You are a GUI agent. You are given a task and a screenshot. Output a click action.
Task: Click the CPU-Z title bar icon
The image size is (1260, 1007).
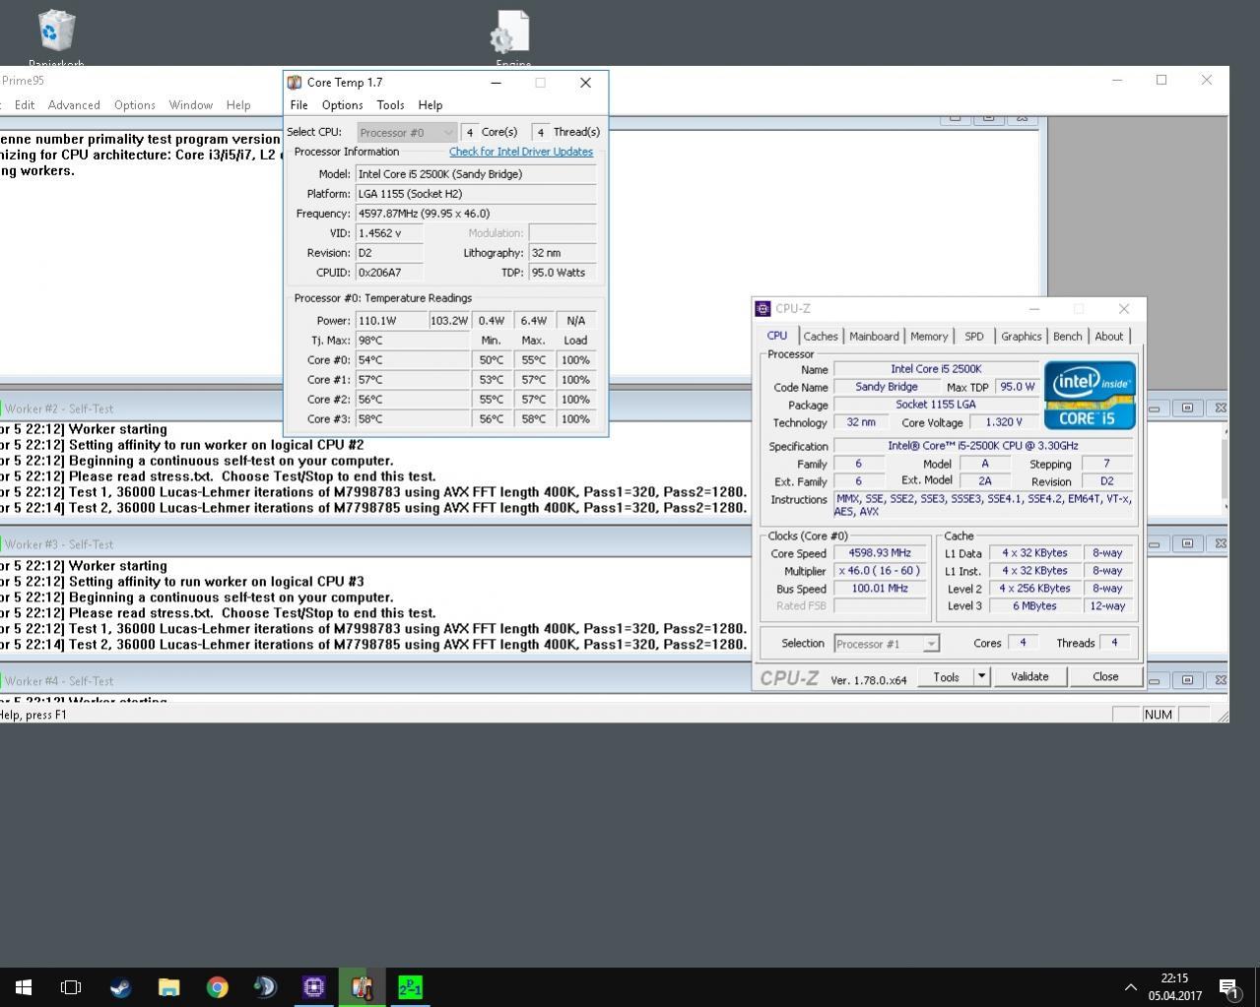click(x=763, y=309)
